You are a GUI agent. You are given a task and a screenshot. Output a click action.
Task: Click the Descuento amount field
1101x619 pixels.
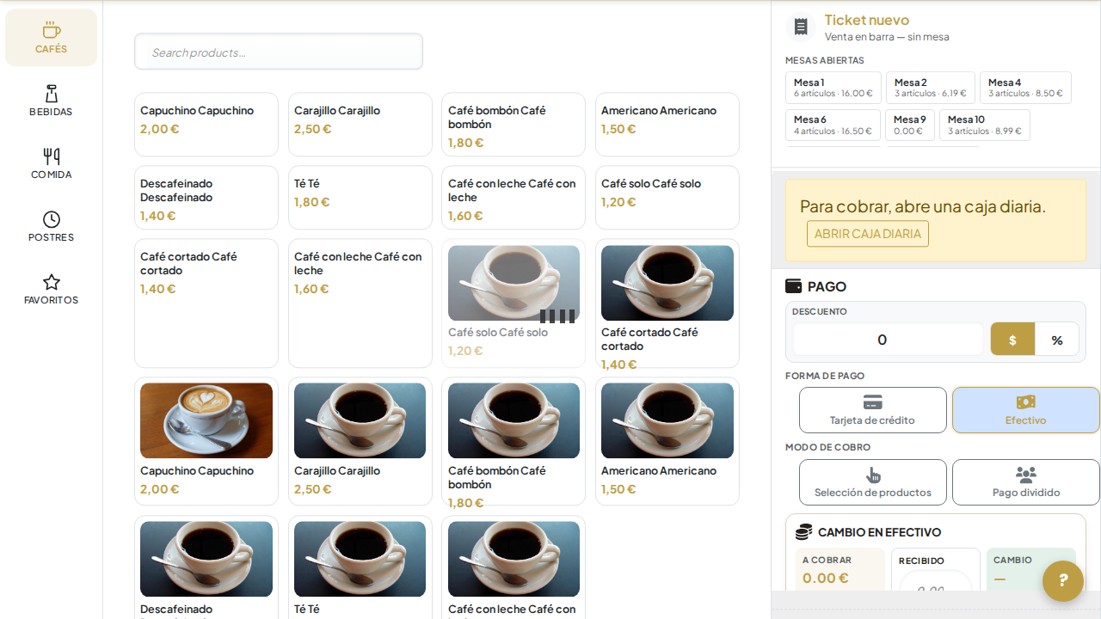pos(888,340)
